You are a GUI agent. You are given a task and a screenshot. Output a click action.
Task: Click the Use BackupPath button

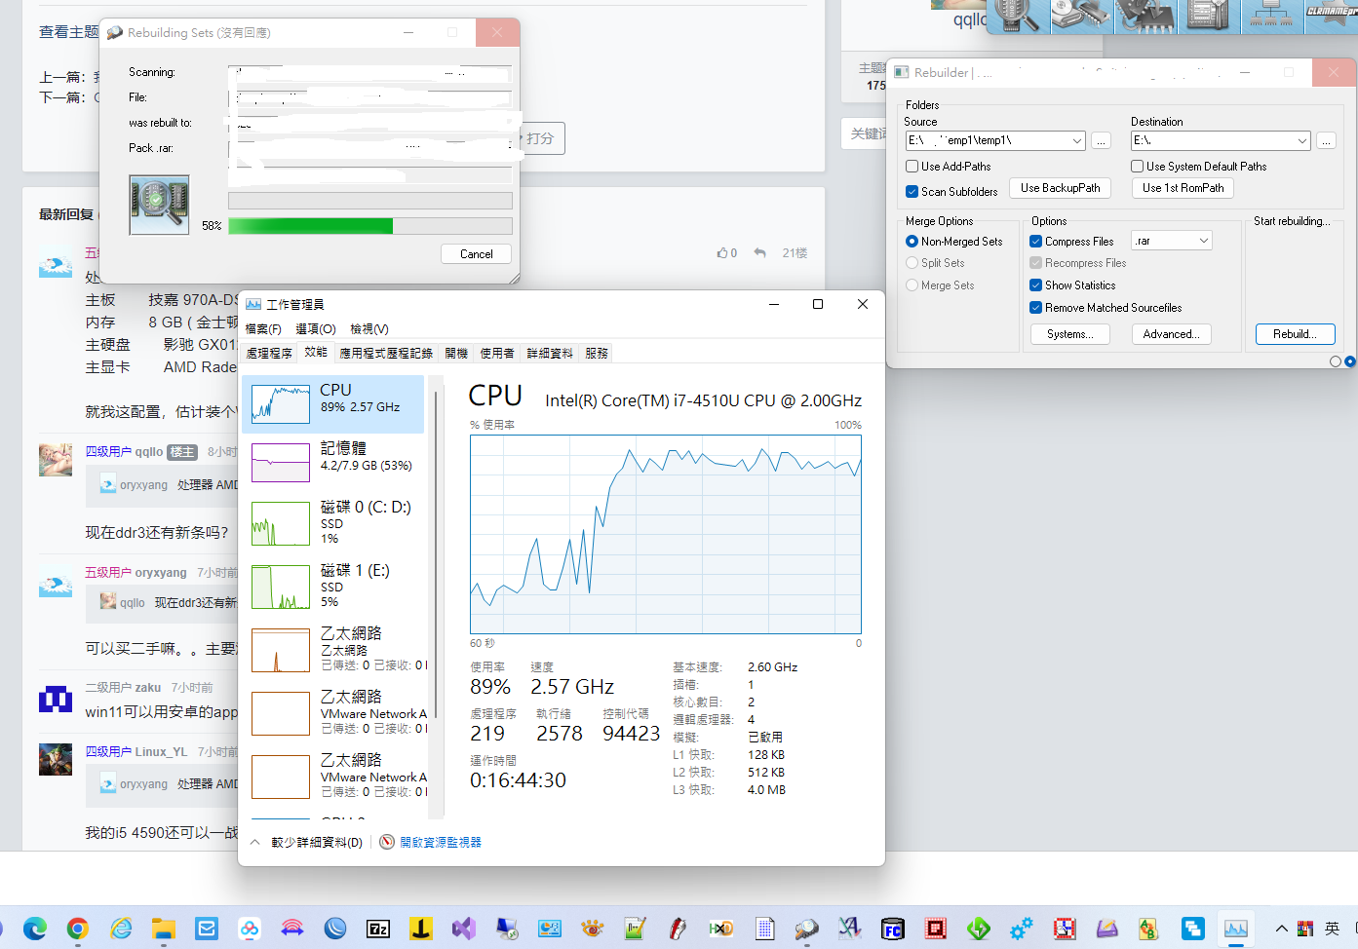[x=1061, y=188]
